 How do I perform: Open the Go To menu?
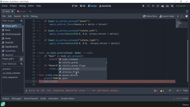coord(26,16)
